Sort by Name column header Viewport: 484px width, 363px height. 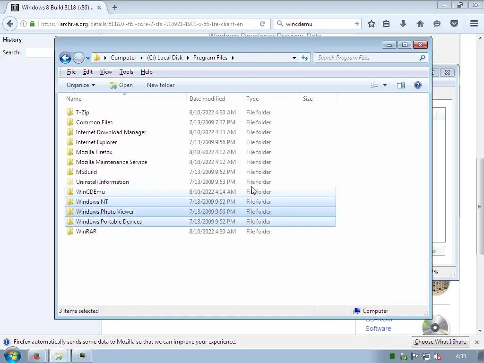pyautogui.click(x=125, y=99)
